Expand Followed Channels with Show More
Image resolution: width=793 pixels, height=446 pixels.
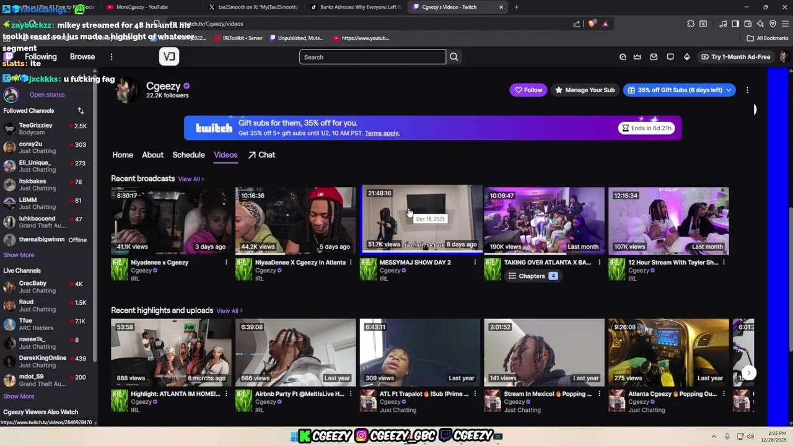tap(19, 255)
